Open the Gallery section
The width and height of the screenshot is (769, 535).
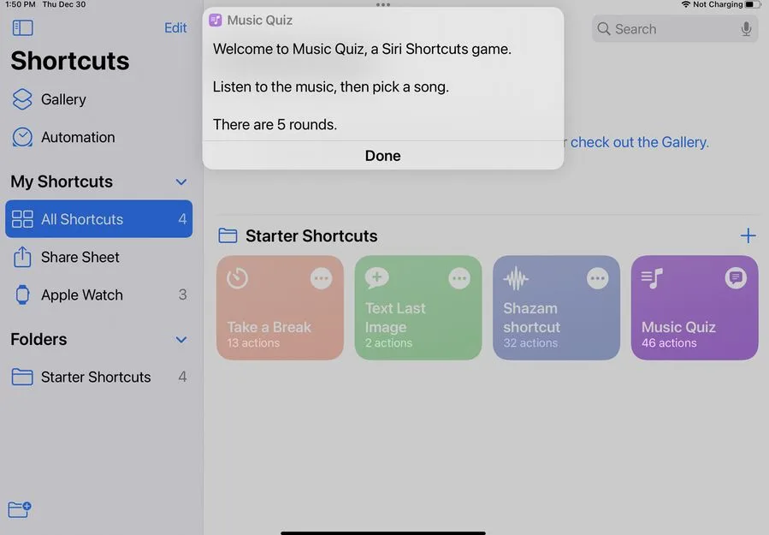pyautogui.click(x=98, y=99)
